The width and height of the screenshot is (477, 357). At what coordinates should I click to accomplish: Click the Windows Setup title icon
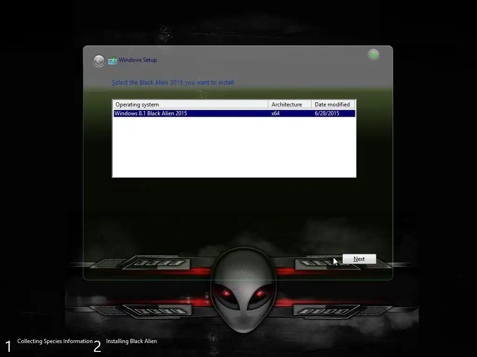coord(113,60)
